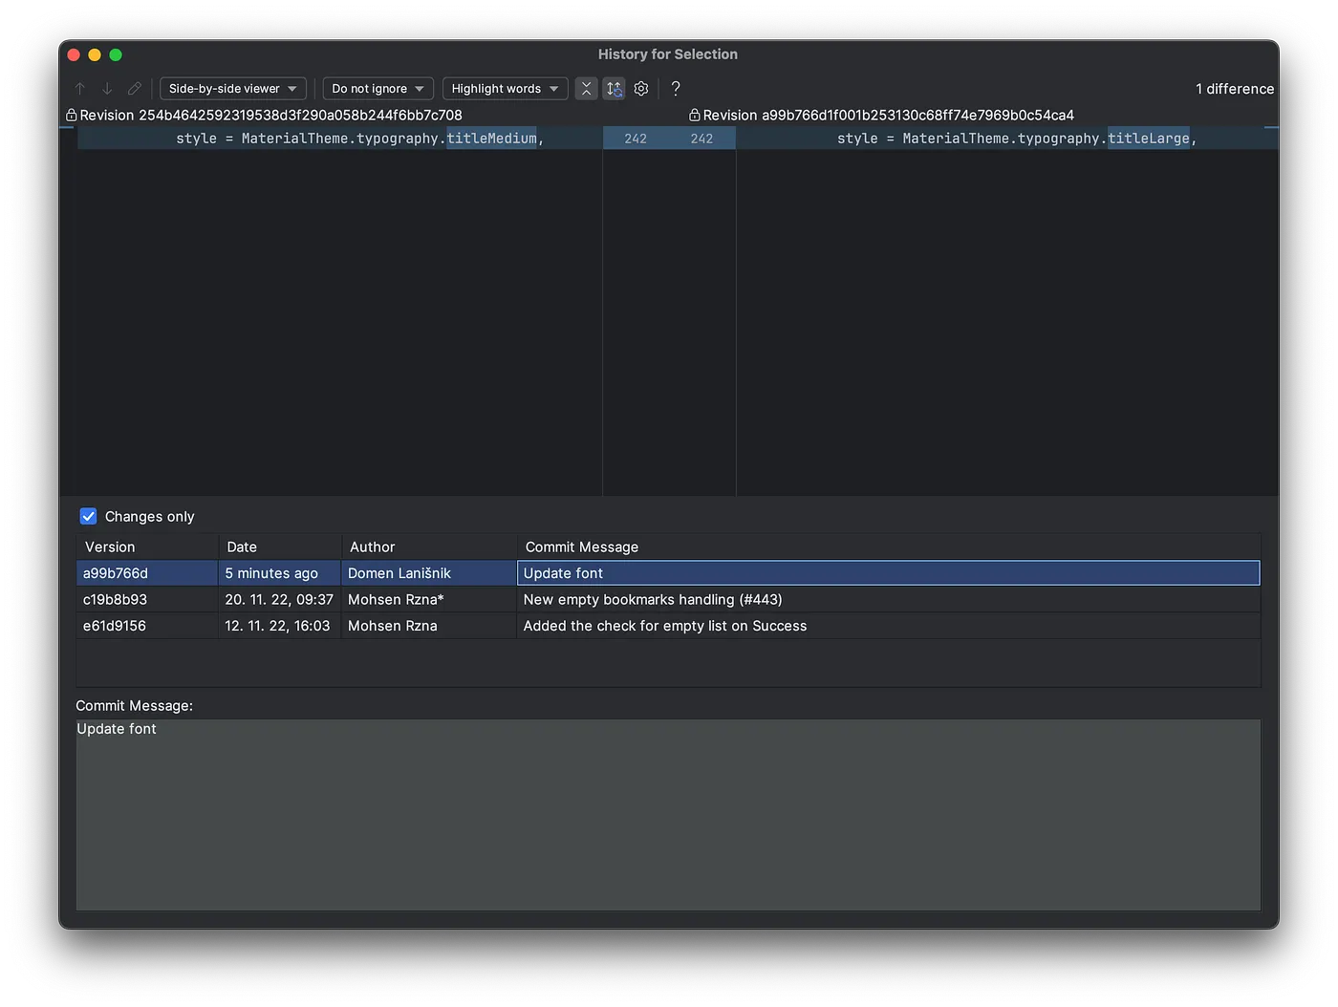Toggle synchronize scrolling button
Viewport: 1338px width, 1007px height.
[x=614, y=89]
